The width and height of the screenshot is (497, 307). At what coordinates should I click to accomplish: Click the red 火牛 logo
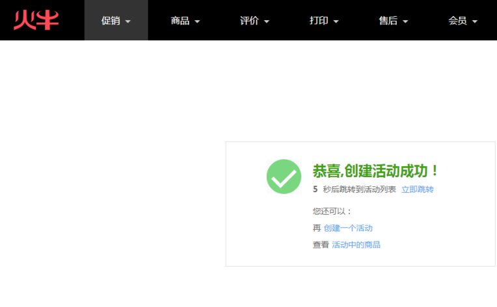tap(36, 20)
